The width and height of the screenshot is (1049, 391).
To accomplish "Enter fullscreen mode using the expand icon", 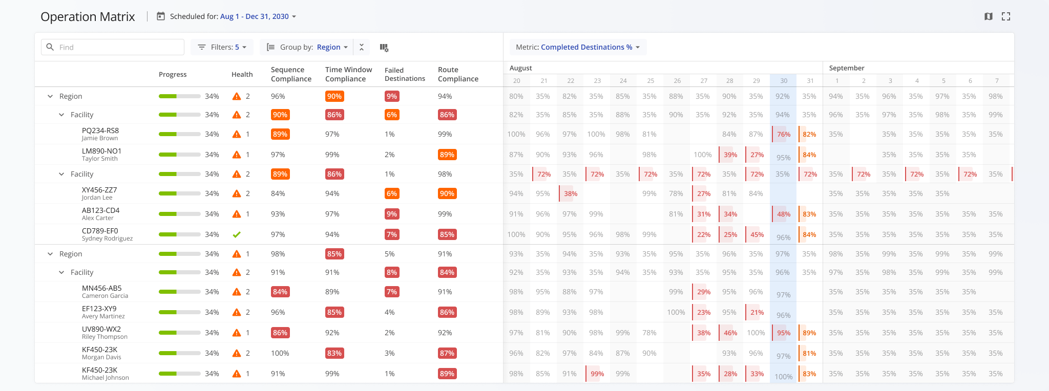I will [x=1006, y=16].
